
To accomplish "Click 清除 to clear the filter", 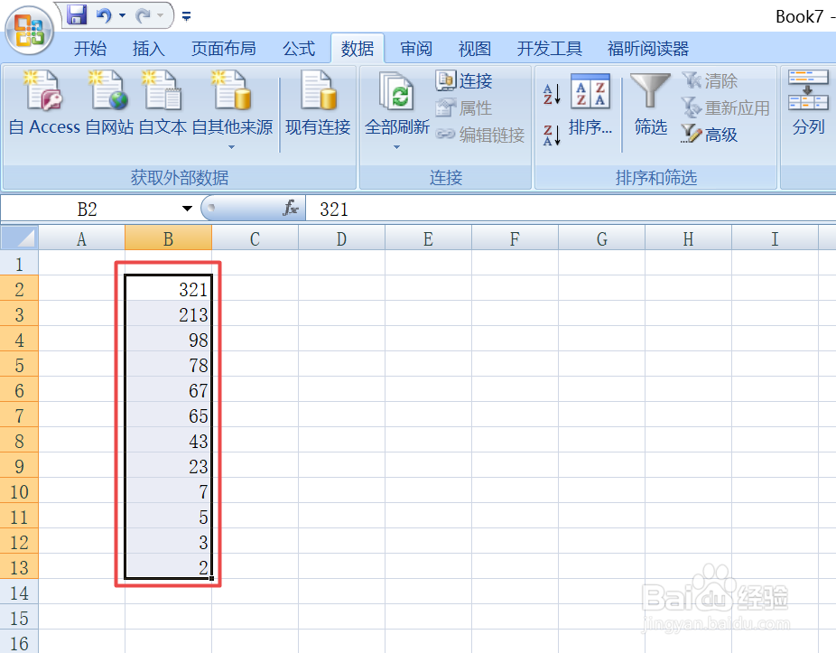I will pos(710,80).
